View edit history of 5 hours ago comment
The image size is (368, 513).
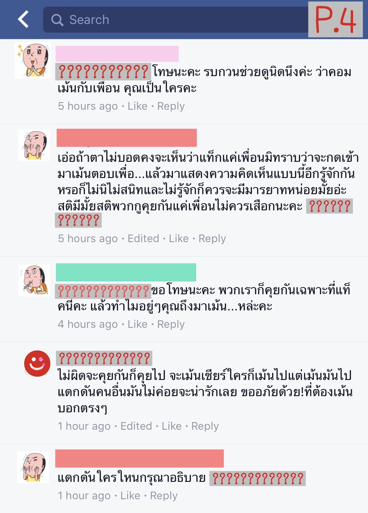pyautogui.click(x=143, y=239)
